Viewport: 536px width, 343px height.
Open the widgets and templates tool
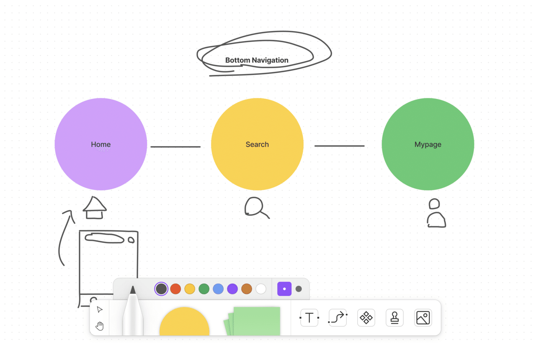pos(366,318)
